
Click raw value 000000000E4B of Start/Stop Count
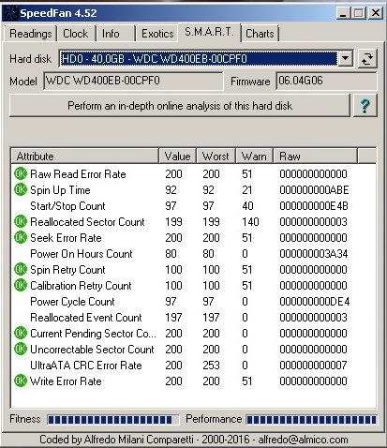[x=314, y=206]
